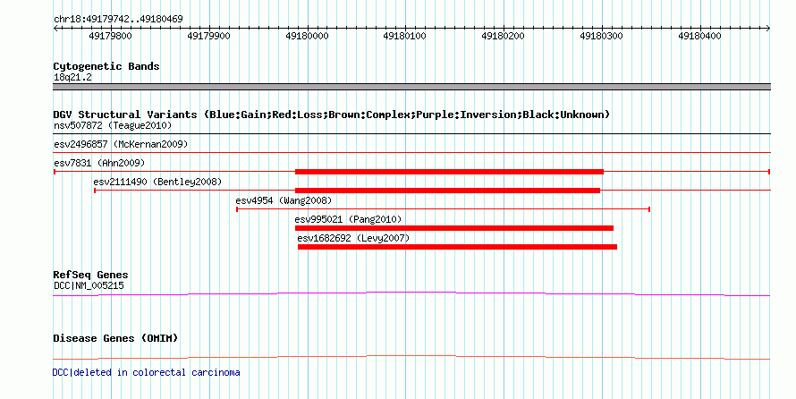Click the RefSeq Genes track heading
Screen dimensions: 796x399
tap(91, 276)
